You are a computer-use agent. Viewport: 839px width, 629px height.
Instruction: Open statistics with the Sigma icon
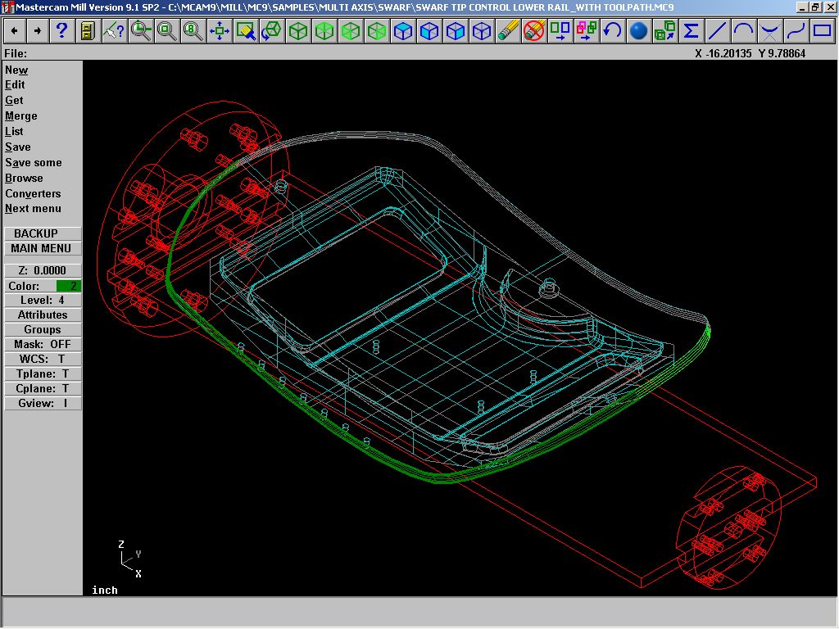point(692,31)
